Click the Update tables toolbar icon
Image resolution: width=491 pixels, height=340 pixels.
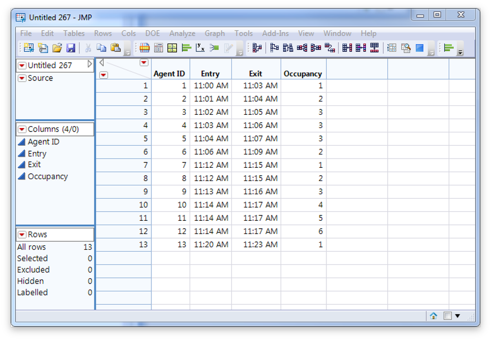(361, 48)
